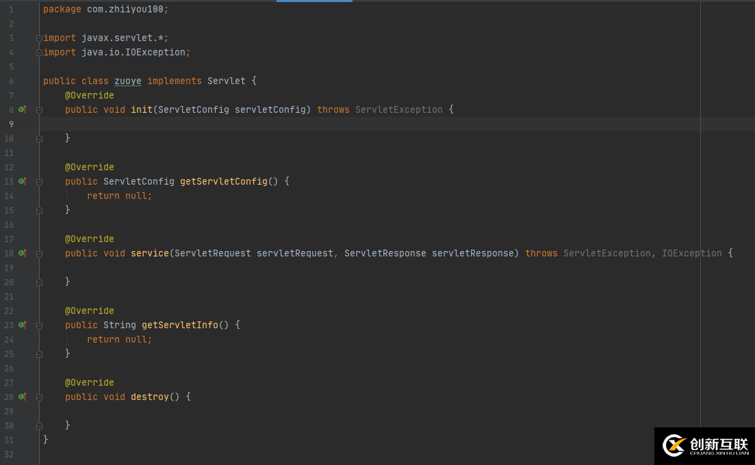Click implements gutter icon beside destroy method
This screenshot has width=755, height=465.
(x=22, y=397)
